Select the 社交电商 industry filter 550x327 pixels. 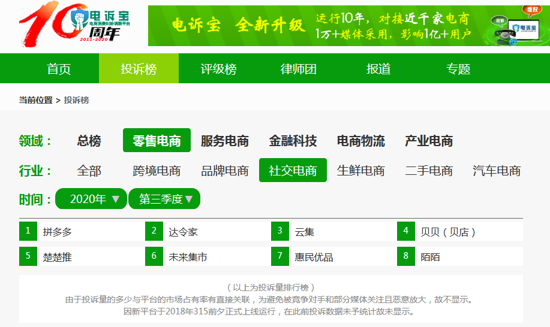click(293, 171)
